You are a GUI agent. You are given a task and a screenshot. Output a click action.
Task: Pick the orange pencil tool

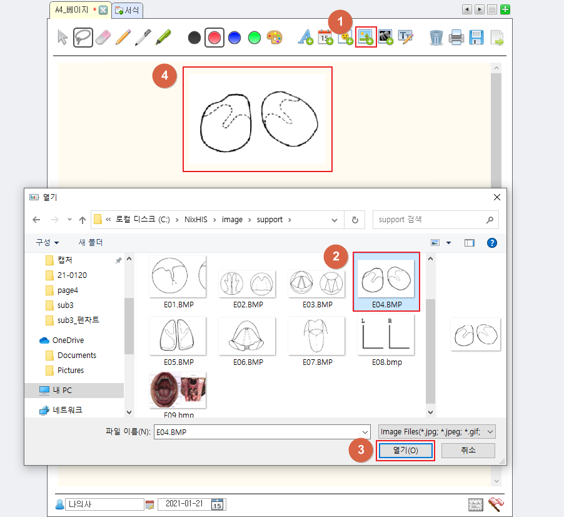click(123, 38)
